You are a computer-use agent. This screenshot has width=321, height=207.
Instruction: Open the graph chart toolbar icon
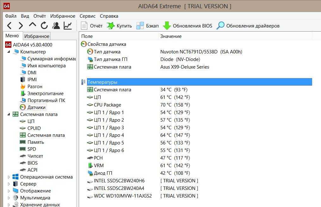[68, 26]
